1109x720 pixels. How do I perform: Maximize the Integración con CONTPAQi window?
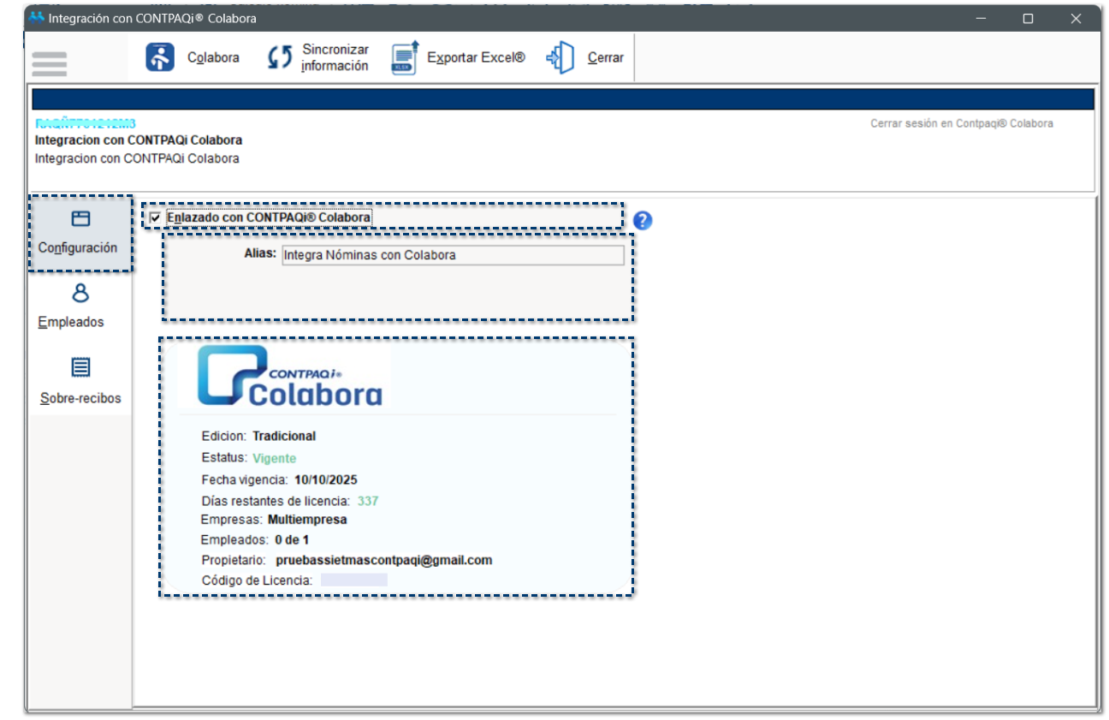[1028, 18]
